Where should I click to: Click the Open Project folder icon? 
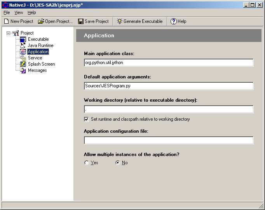pyautogui.click(x=41, y=21)
